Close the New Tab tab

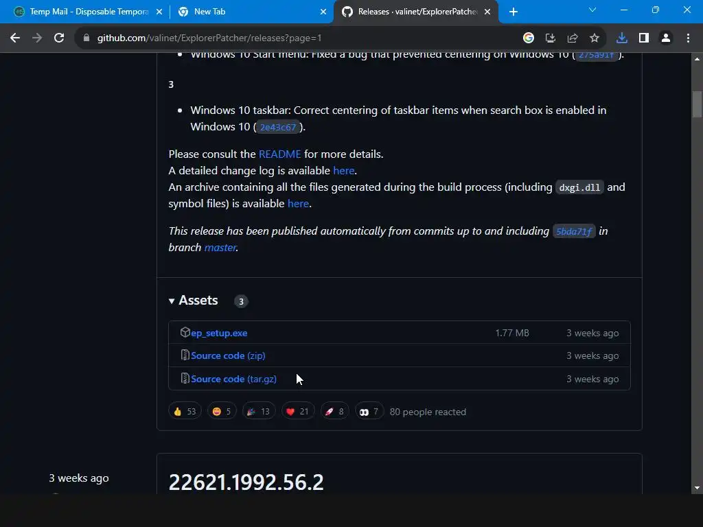(x=323, y=12)
